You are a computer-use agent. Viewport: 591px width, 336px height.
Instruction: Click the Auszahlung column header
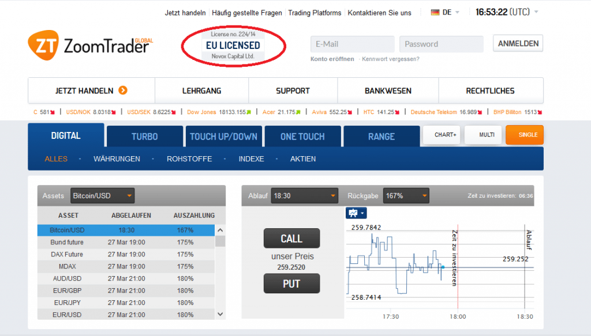194,216
